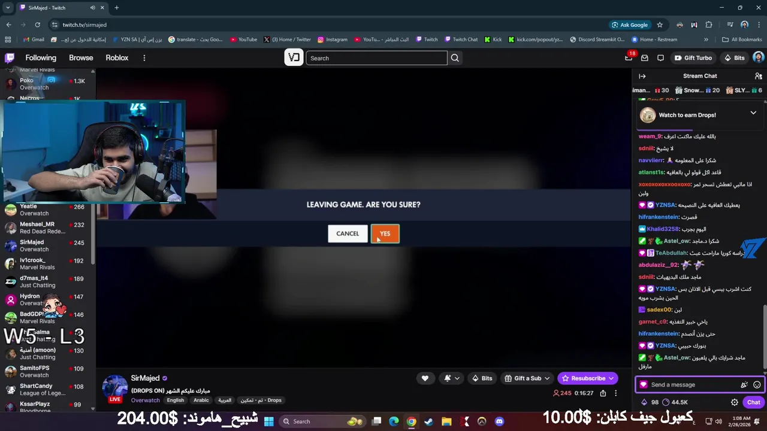This screenshot has height=431, width=767.
Task: Open the Twitch Chat bookmark
Action: pyautogui.click(x=461, y=40)
